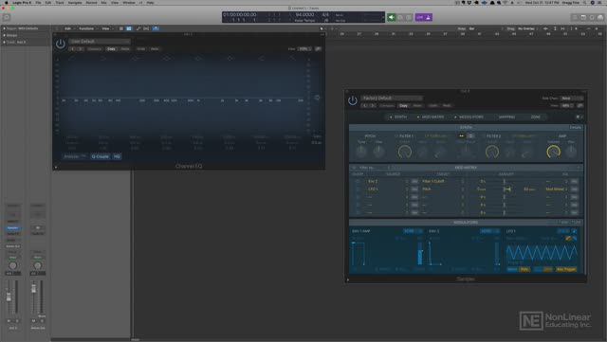
Task: Open the Navigate menu
Action: click(75, 2)
